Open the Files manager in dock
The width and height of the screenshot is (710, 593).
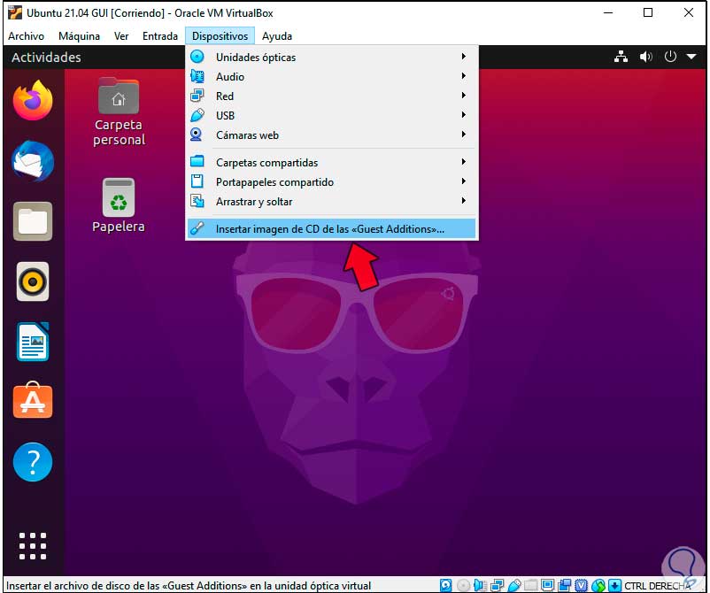[x=33, y=221]
